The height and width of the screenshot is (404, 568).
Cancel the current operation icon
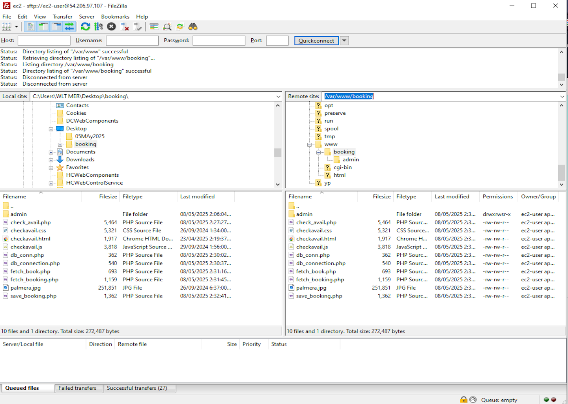112,27
